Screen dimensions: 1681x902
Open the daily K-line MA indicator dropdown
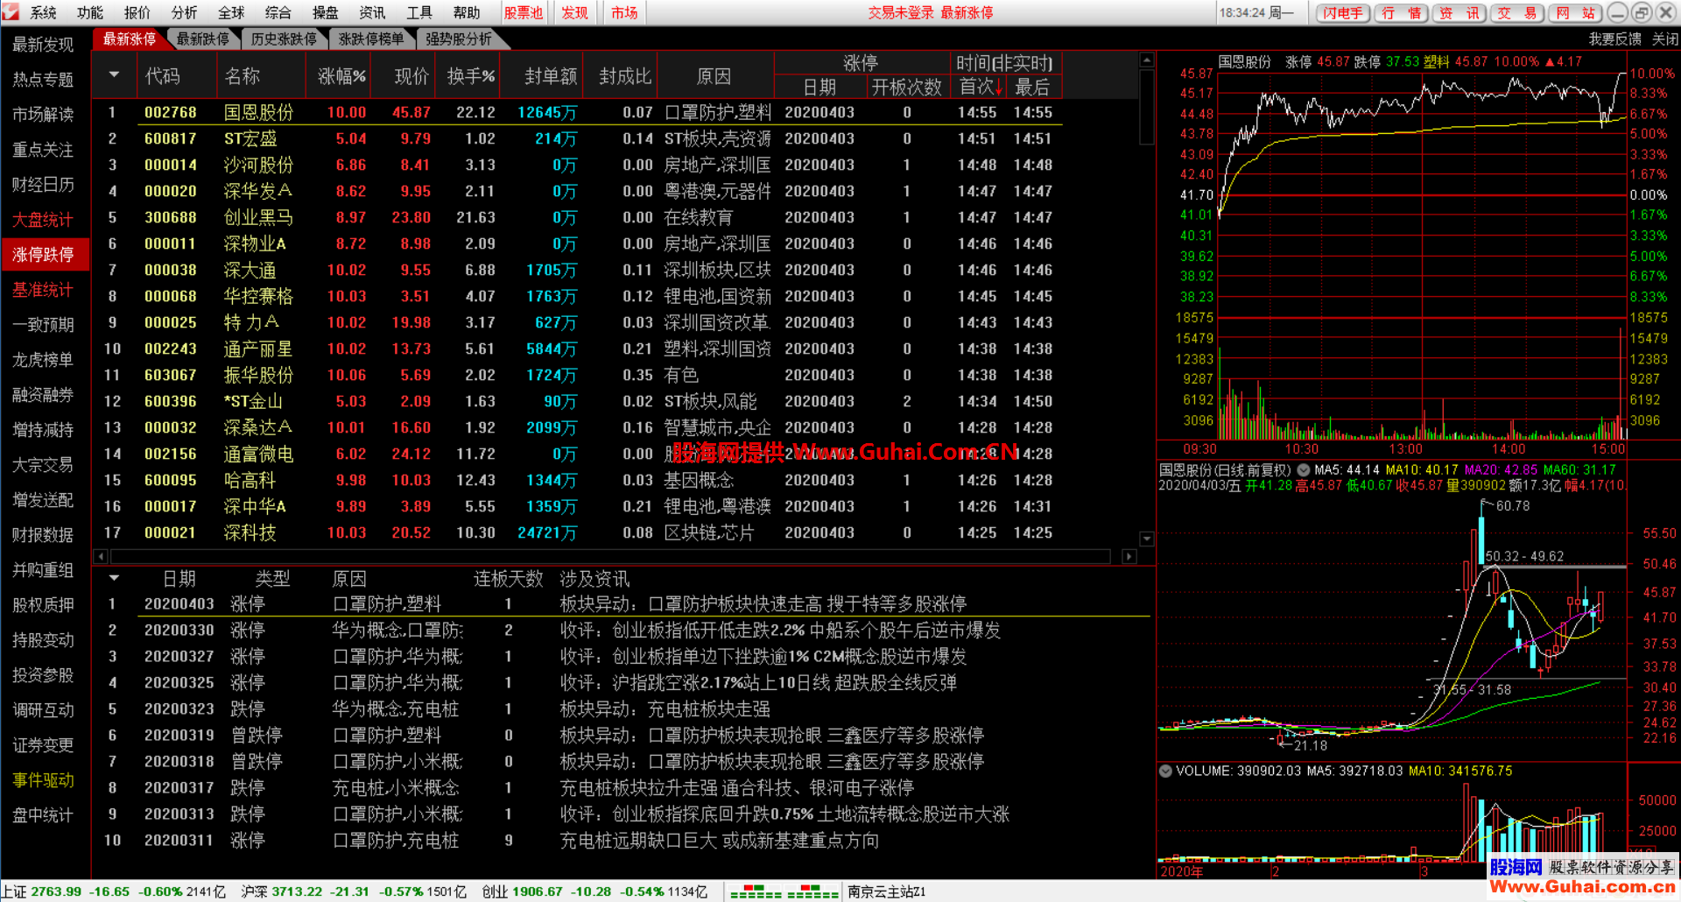click(1304, 469)
